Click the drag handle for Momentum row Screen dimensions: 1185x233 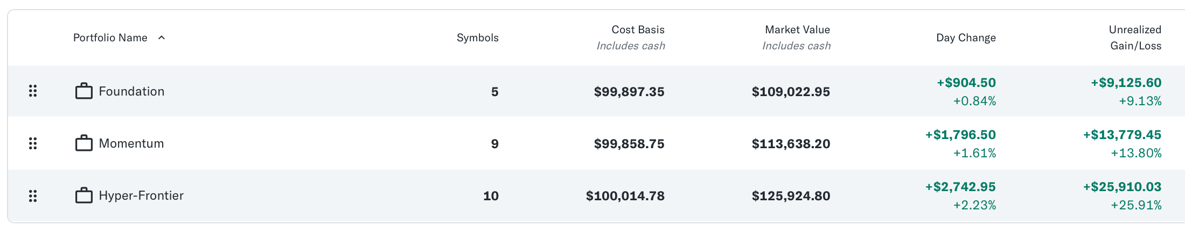[33, 143]
